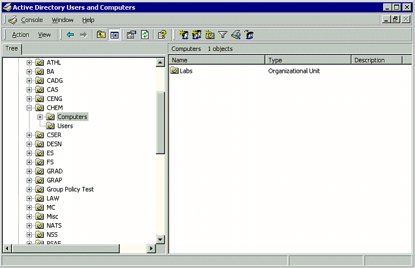Image resolution: width=415 pixels, height=268 pixels.
Task: Select the Misc tree item
Action: 52,217
